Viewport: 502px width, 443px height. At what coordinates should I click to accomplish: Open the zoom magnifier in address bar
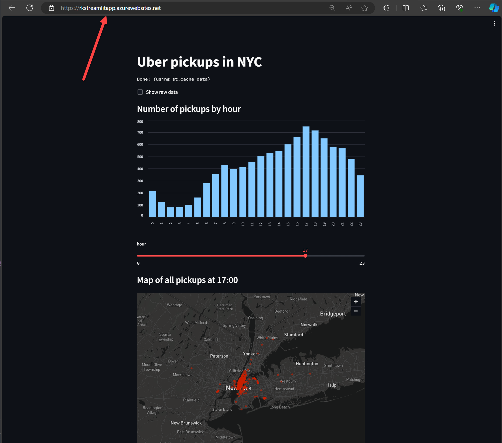(332, 8)
